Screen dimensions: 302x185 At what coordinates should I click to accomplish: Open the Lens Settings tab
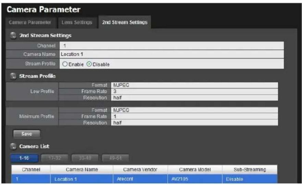coord(77,22)
